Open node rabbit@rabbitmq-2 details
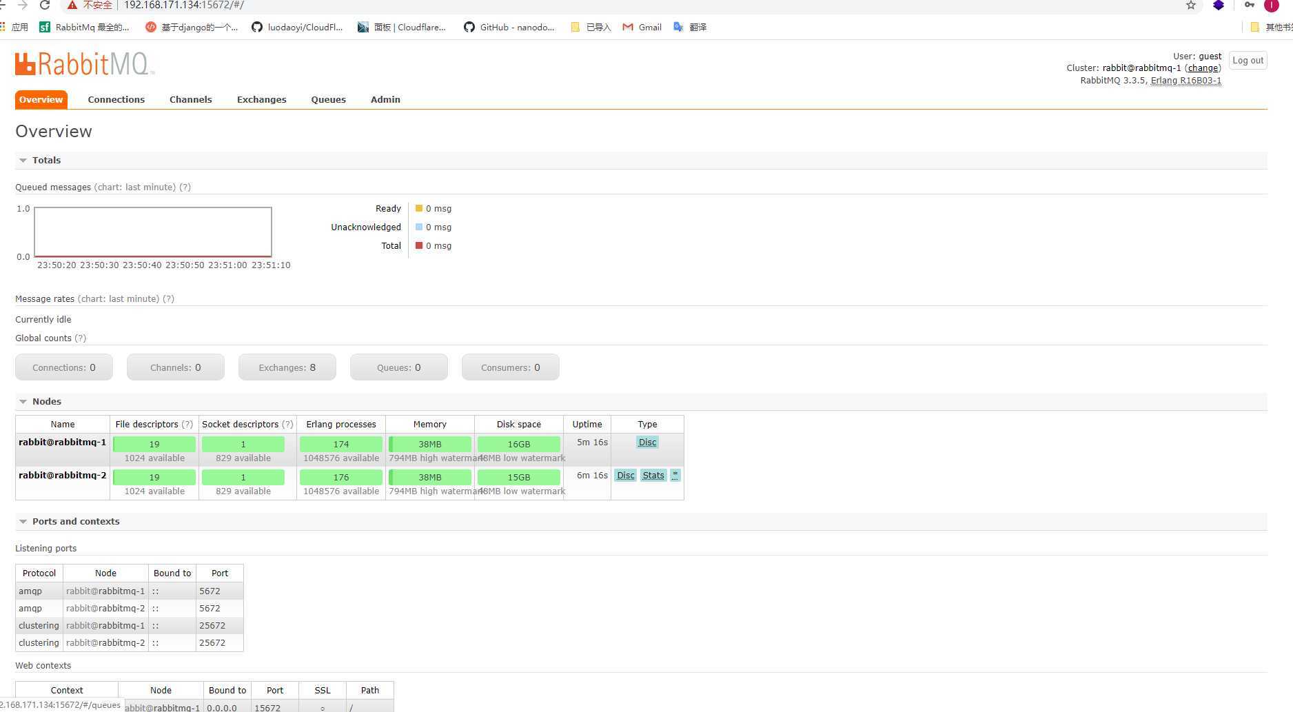 pyautogui.click(x=63, y=475)
